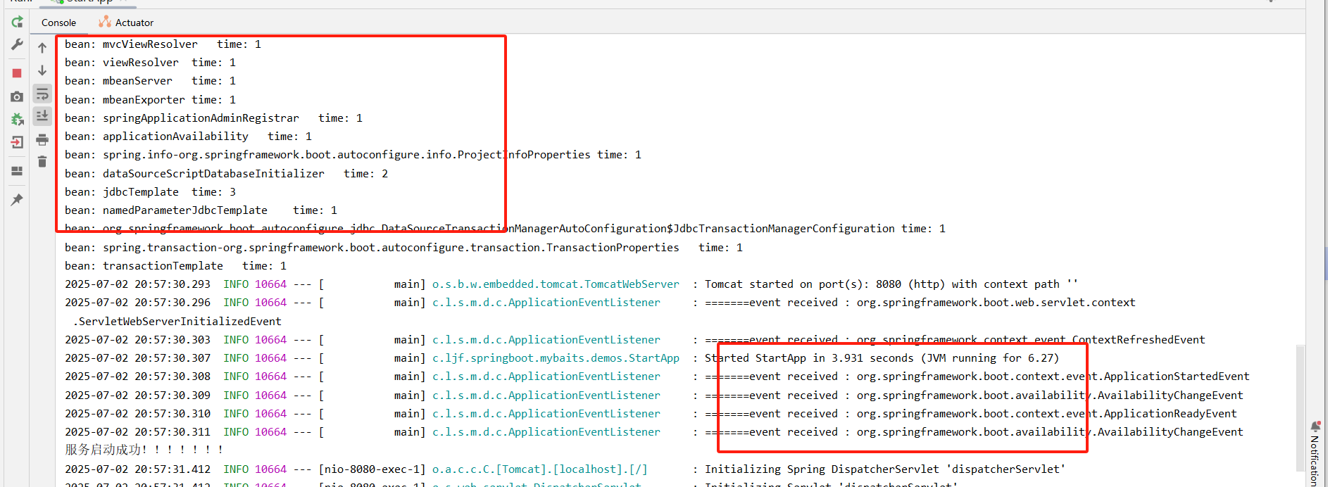Click "Initializing Spring DispatcherServlet 'dispatcherServlet'" message

[885, 469]
